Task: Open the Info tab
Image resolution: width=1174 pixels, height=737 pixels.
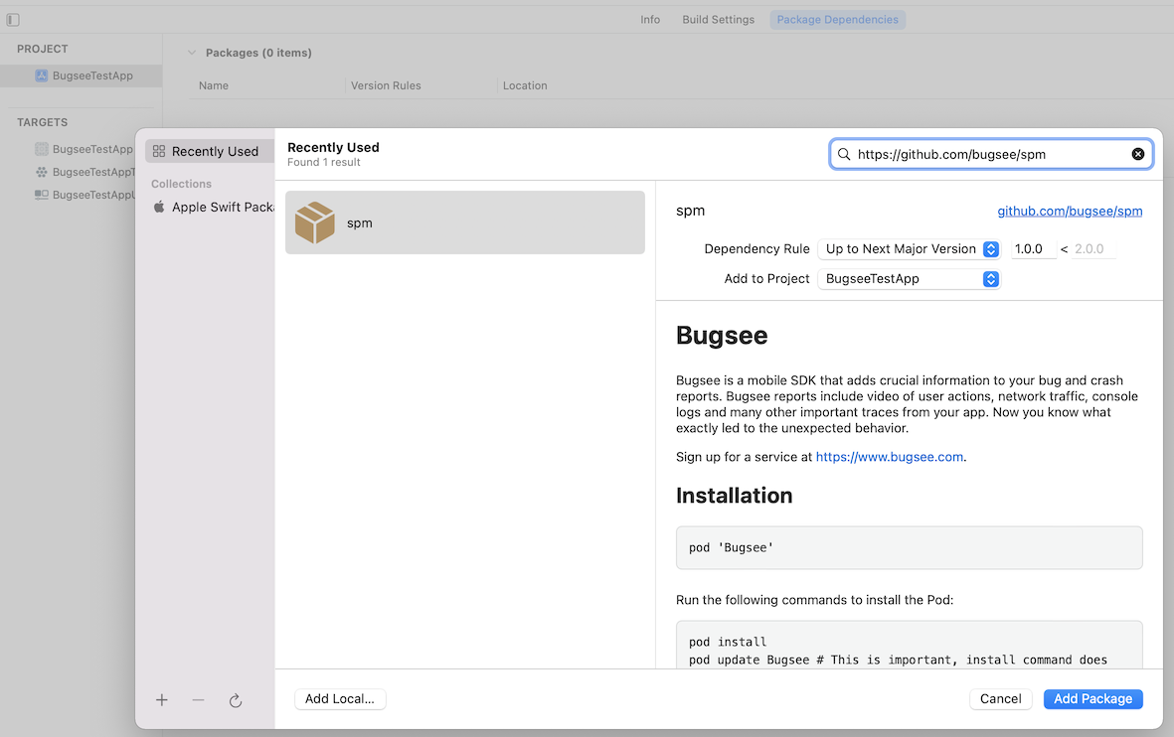Action: click(x=650, y=18)
